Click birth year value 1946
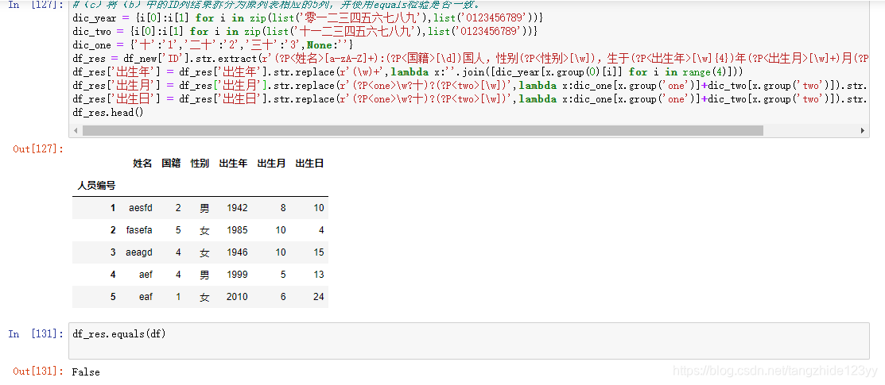Viewport: 885px width, 385px height. click(x=237, y=252)
